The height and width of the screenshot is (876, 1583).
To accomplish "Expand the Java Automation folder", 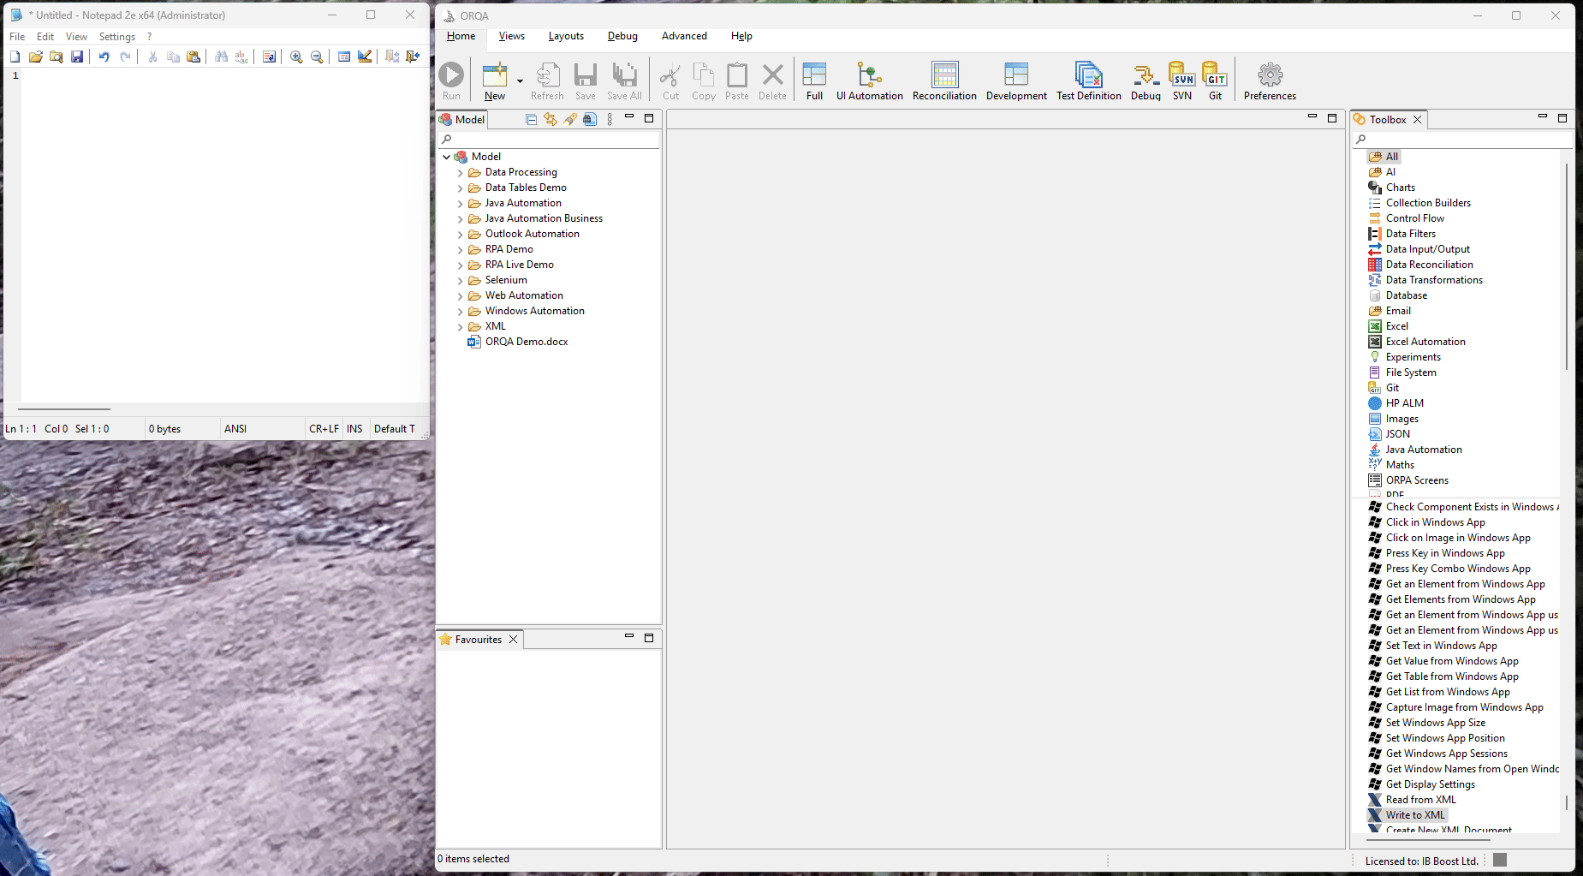I will 460,204.
